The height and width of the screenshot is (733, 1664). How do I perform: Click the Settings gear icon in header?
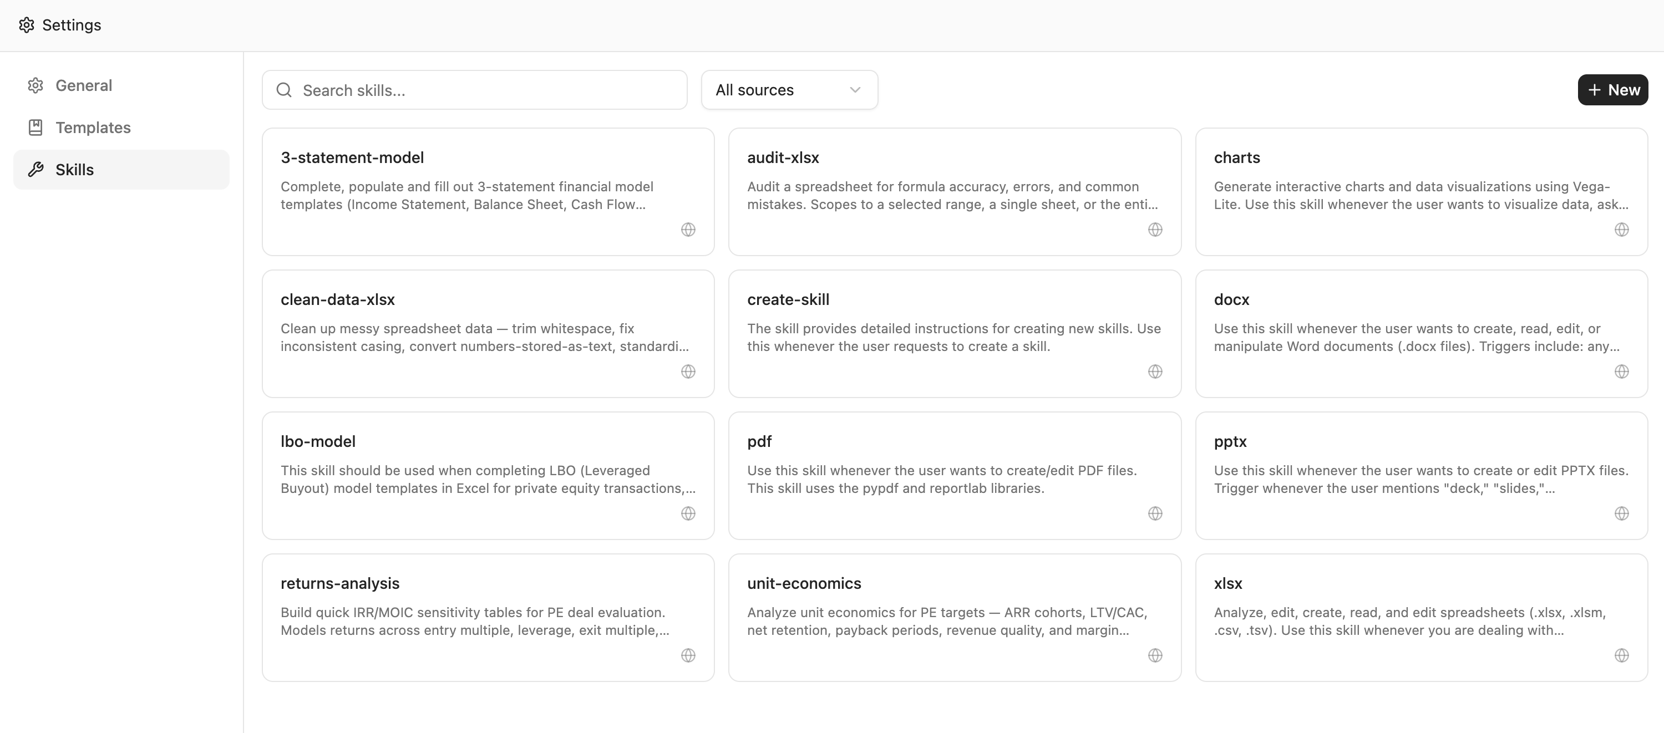click(27, 25)
